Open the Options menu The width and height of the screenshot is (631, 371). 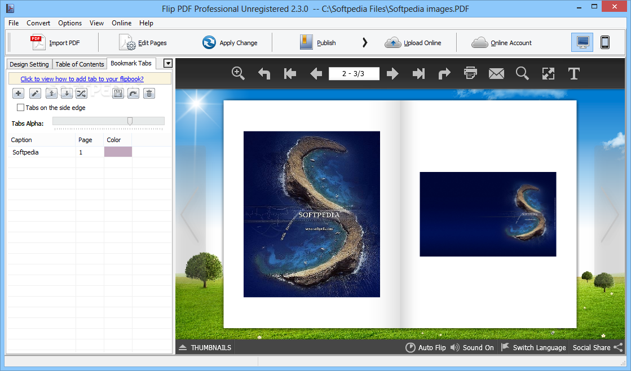coord(69,23)
